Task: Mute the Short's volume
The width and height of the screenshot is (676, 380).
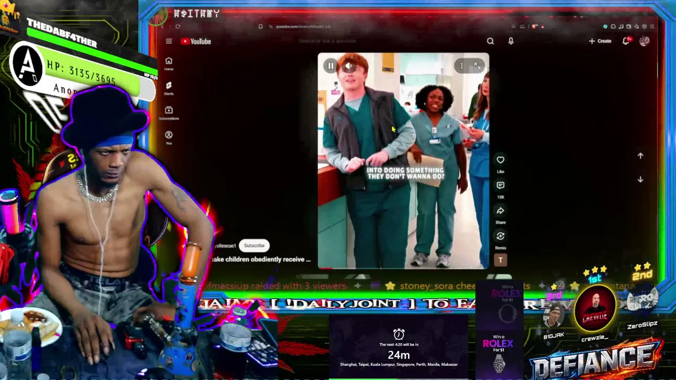Action: coord(349,66)
